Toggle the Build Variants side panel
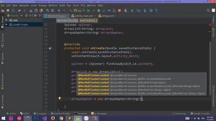The image size is (216, 121). (2, 81)
